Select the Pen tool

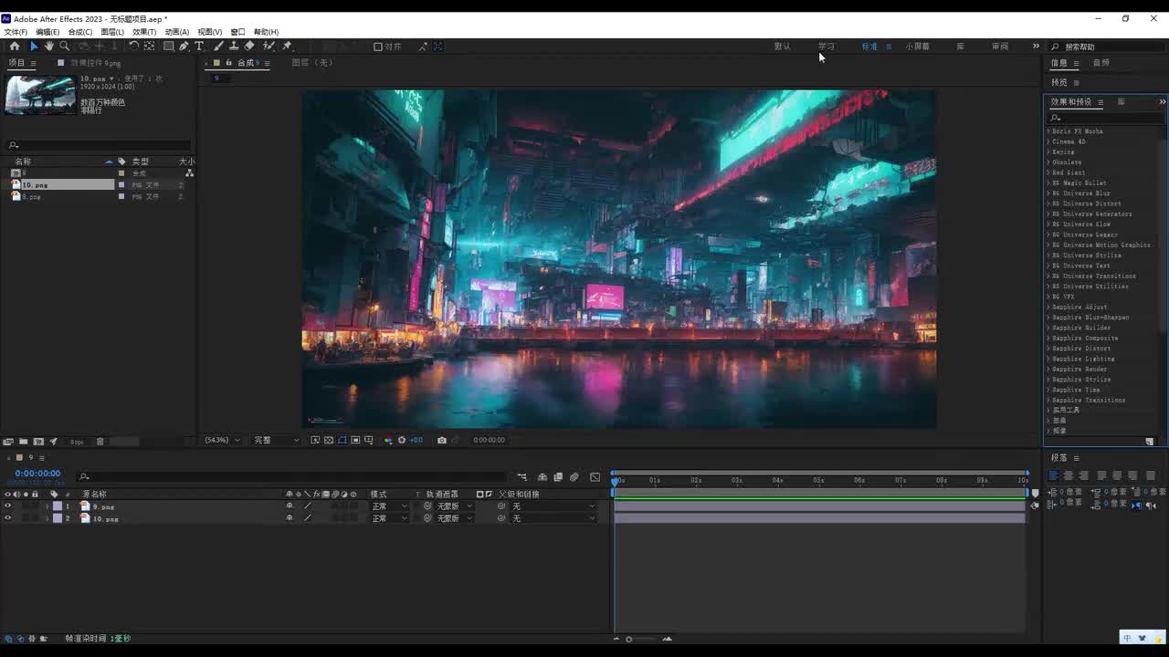point(184,46)
